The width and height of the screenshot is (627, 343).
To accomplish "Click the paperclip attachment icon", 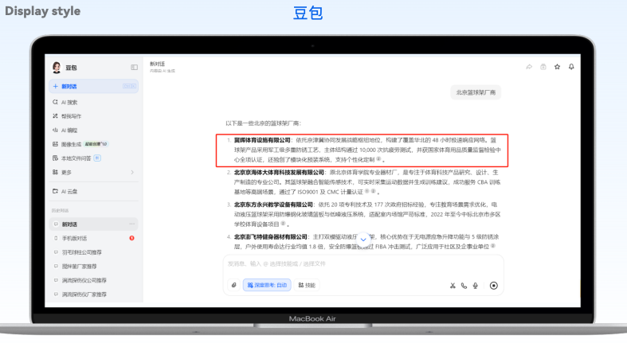I will click(233, 285).
